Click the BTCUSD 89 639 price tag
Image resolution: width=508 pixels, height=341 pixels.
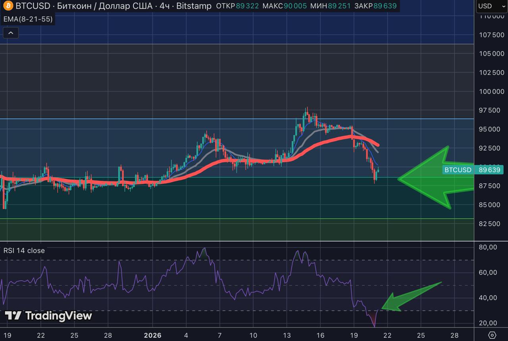473,170
